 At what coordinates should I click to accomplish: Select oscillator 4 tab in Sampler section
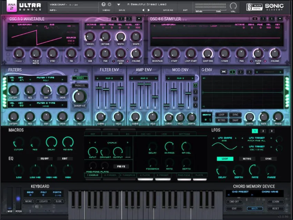[x=255, y=19]
